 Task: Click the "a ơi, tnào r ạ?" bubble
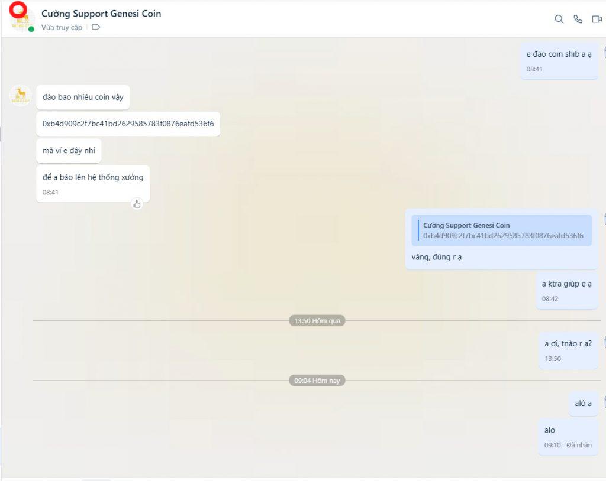coord(568,343)
